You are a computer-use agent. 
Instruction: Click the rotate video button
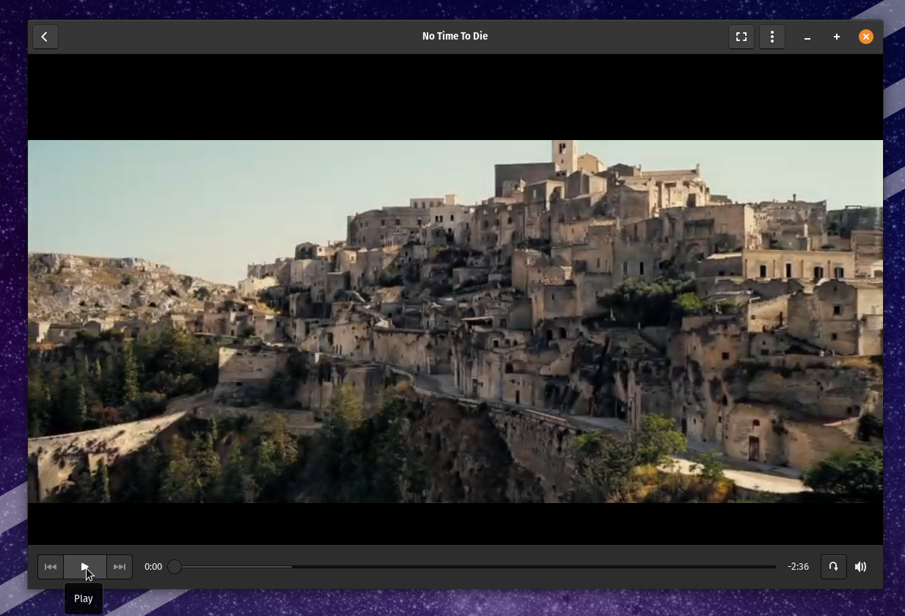coord(833,567)
